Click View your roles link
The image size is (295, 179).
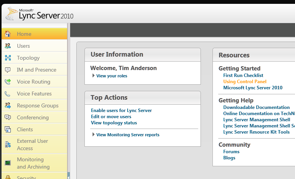click(x=112, y=76)
